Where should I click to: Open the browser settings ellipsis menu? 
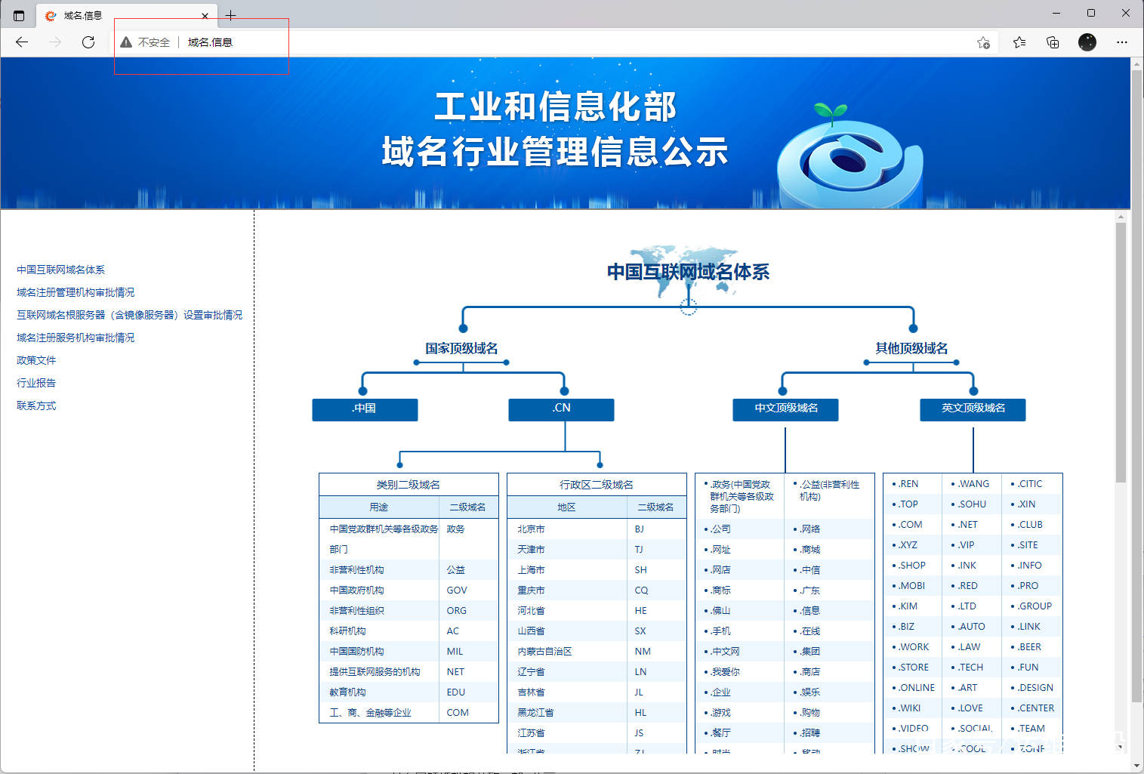(1122, 42)
